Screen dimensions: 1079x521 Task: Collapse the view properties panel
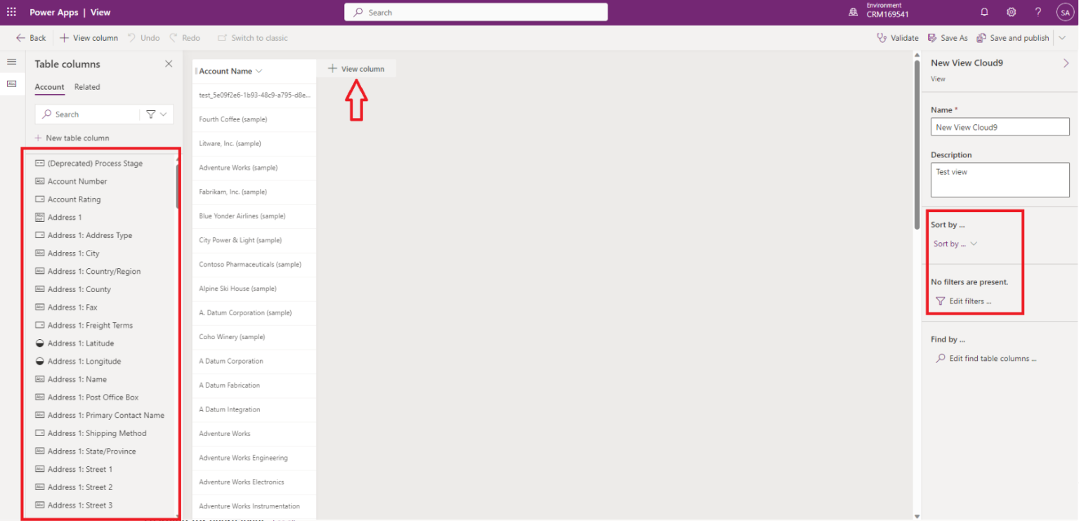pyautogui.click(x=1066, y=63)
